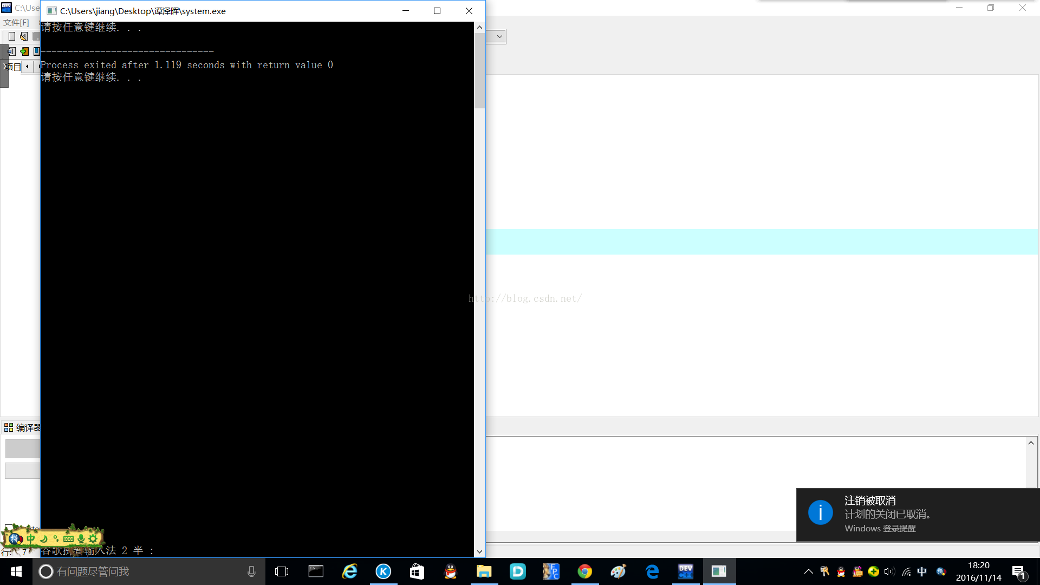Click the add-to-project icon with green plus

click(x=24, y=51)
